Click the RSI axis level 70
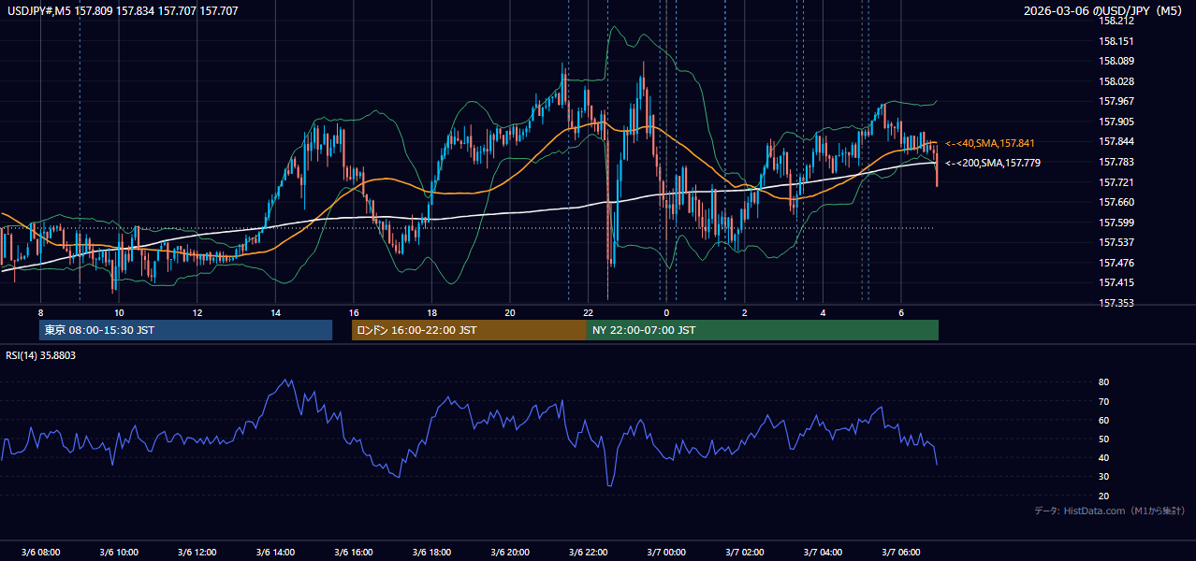The image size is (1196, 561). point(1104,401)
